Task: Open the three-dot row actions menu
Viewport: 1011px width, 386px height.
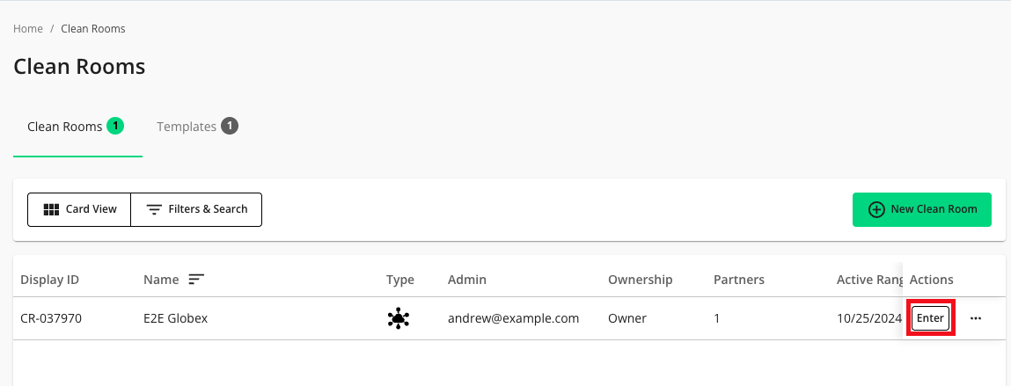Action: (x=975, y=318)
